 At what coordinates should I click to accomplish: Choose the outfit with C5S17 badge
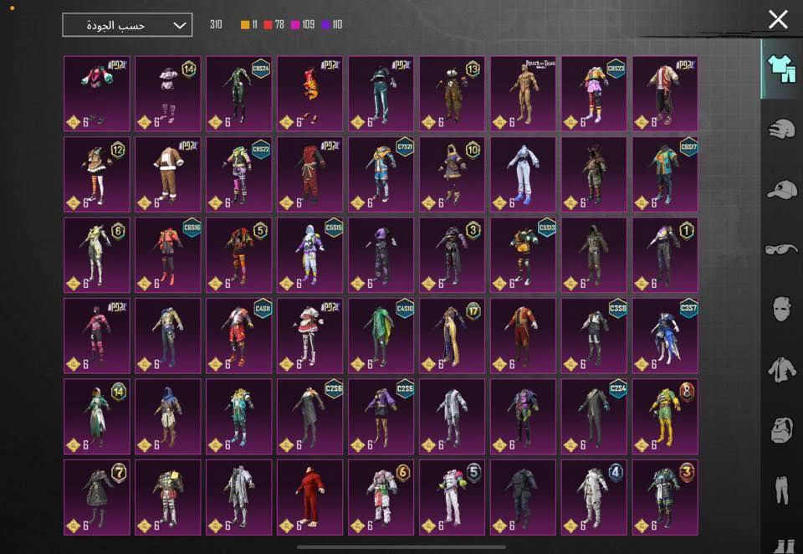point(665,174)
